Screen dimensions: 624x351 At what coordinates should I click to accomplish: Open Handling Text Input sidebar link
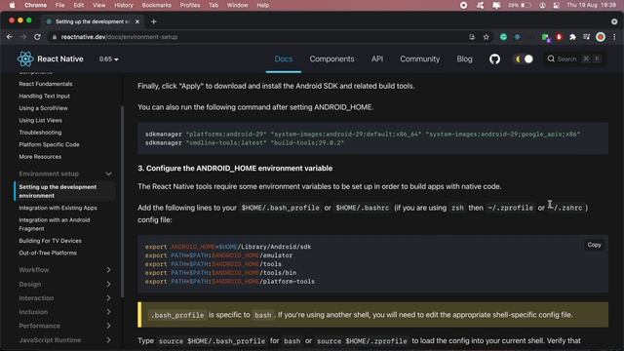click(x=44, y=96)
